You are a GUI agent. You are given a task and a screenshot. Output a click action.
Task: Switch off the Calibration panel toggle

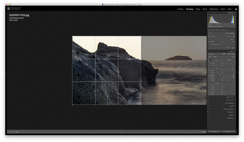tap(208, 118)
